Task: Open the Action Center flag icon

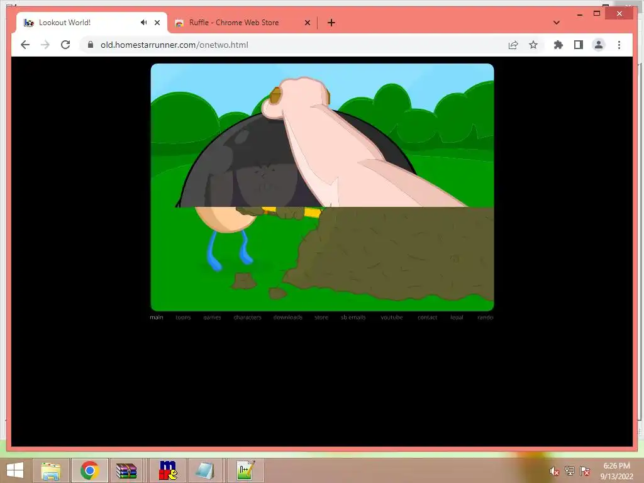Action: coord(585,471)
